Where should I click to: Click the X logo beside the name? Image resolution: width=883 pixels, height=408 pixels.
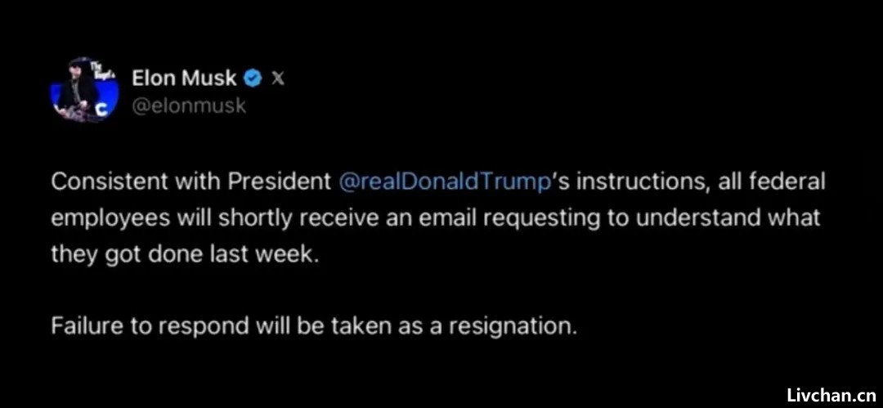278,78
